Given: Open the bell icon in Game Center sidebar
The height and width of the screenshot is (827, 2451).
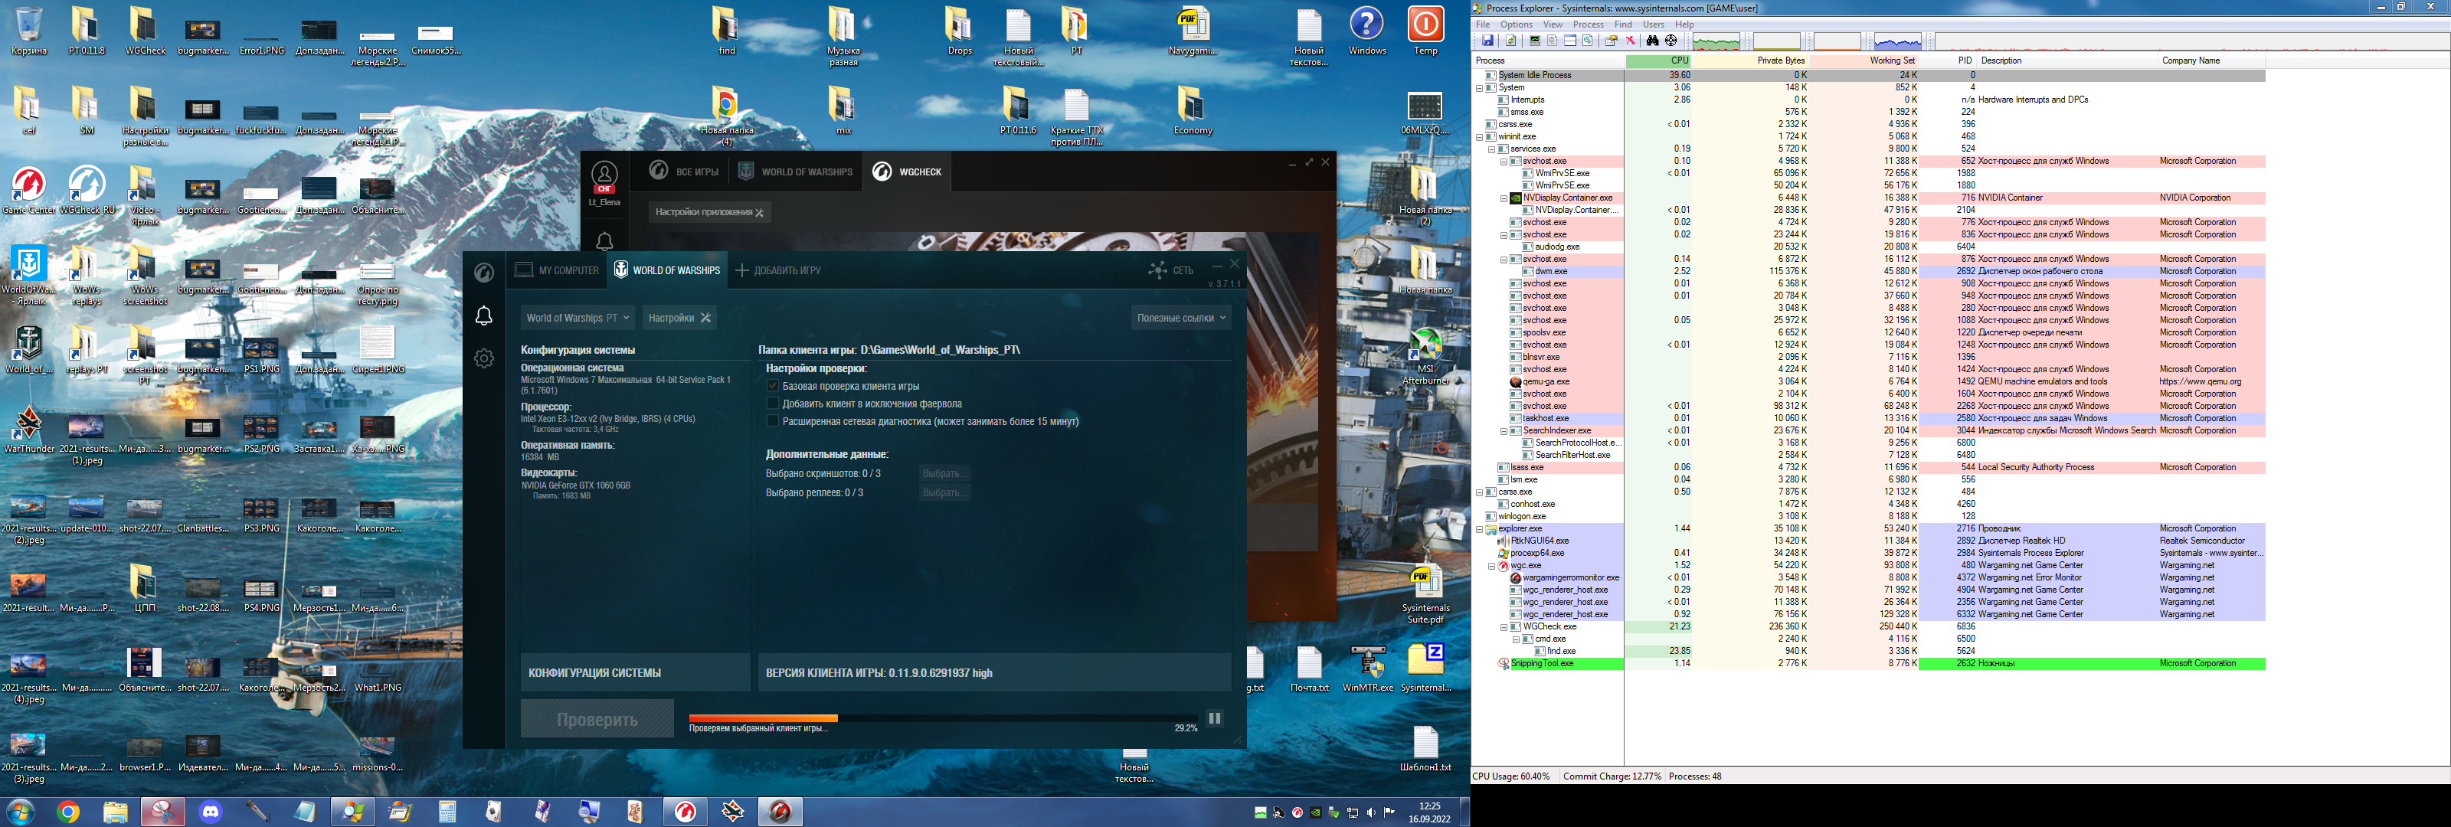Looking at the screenshot, I should (604, 242).
